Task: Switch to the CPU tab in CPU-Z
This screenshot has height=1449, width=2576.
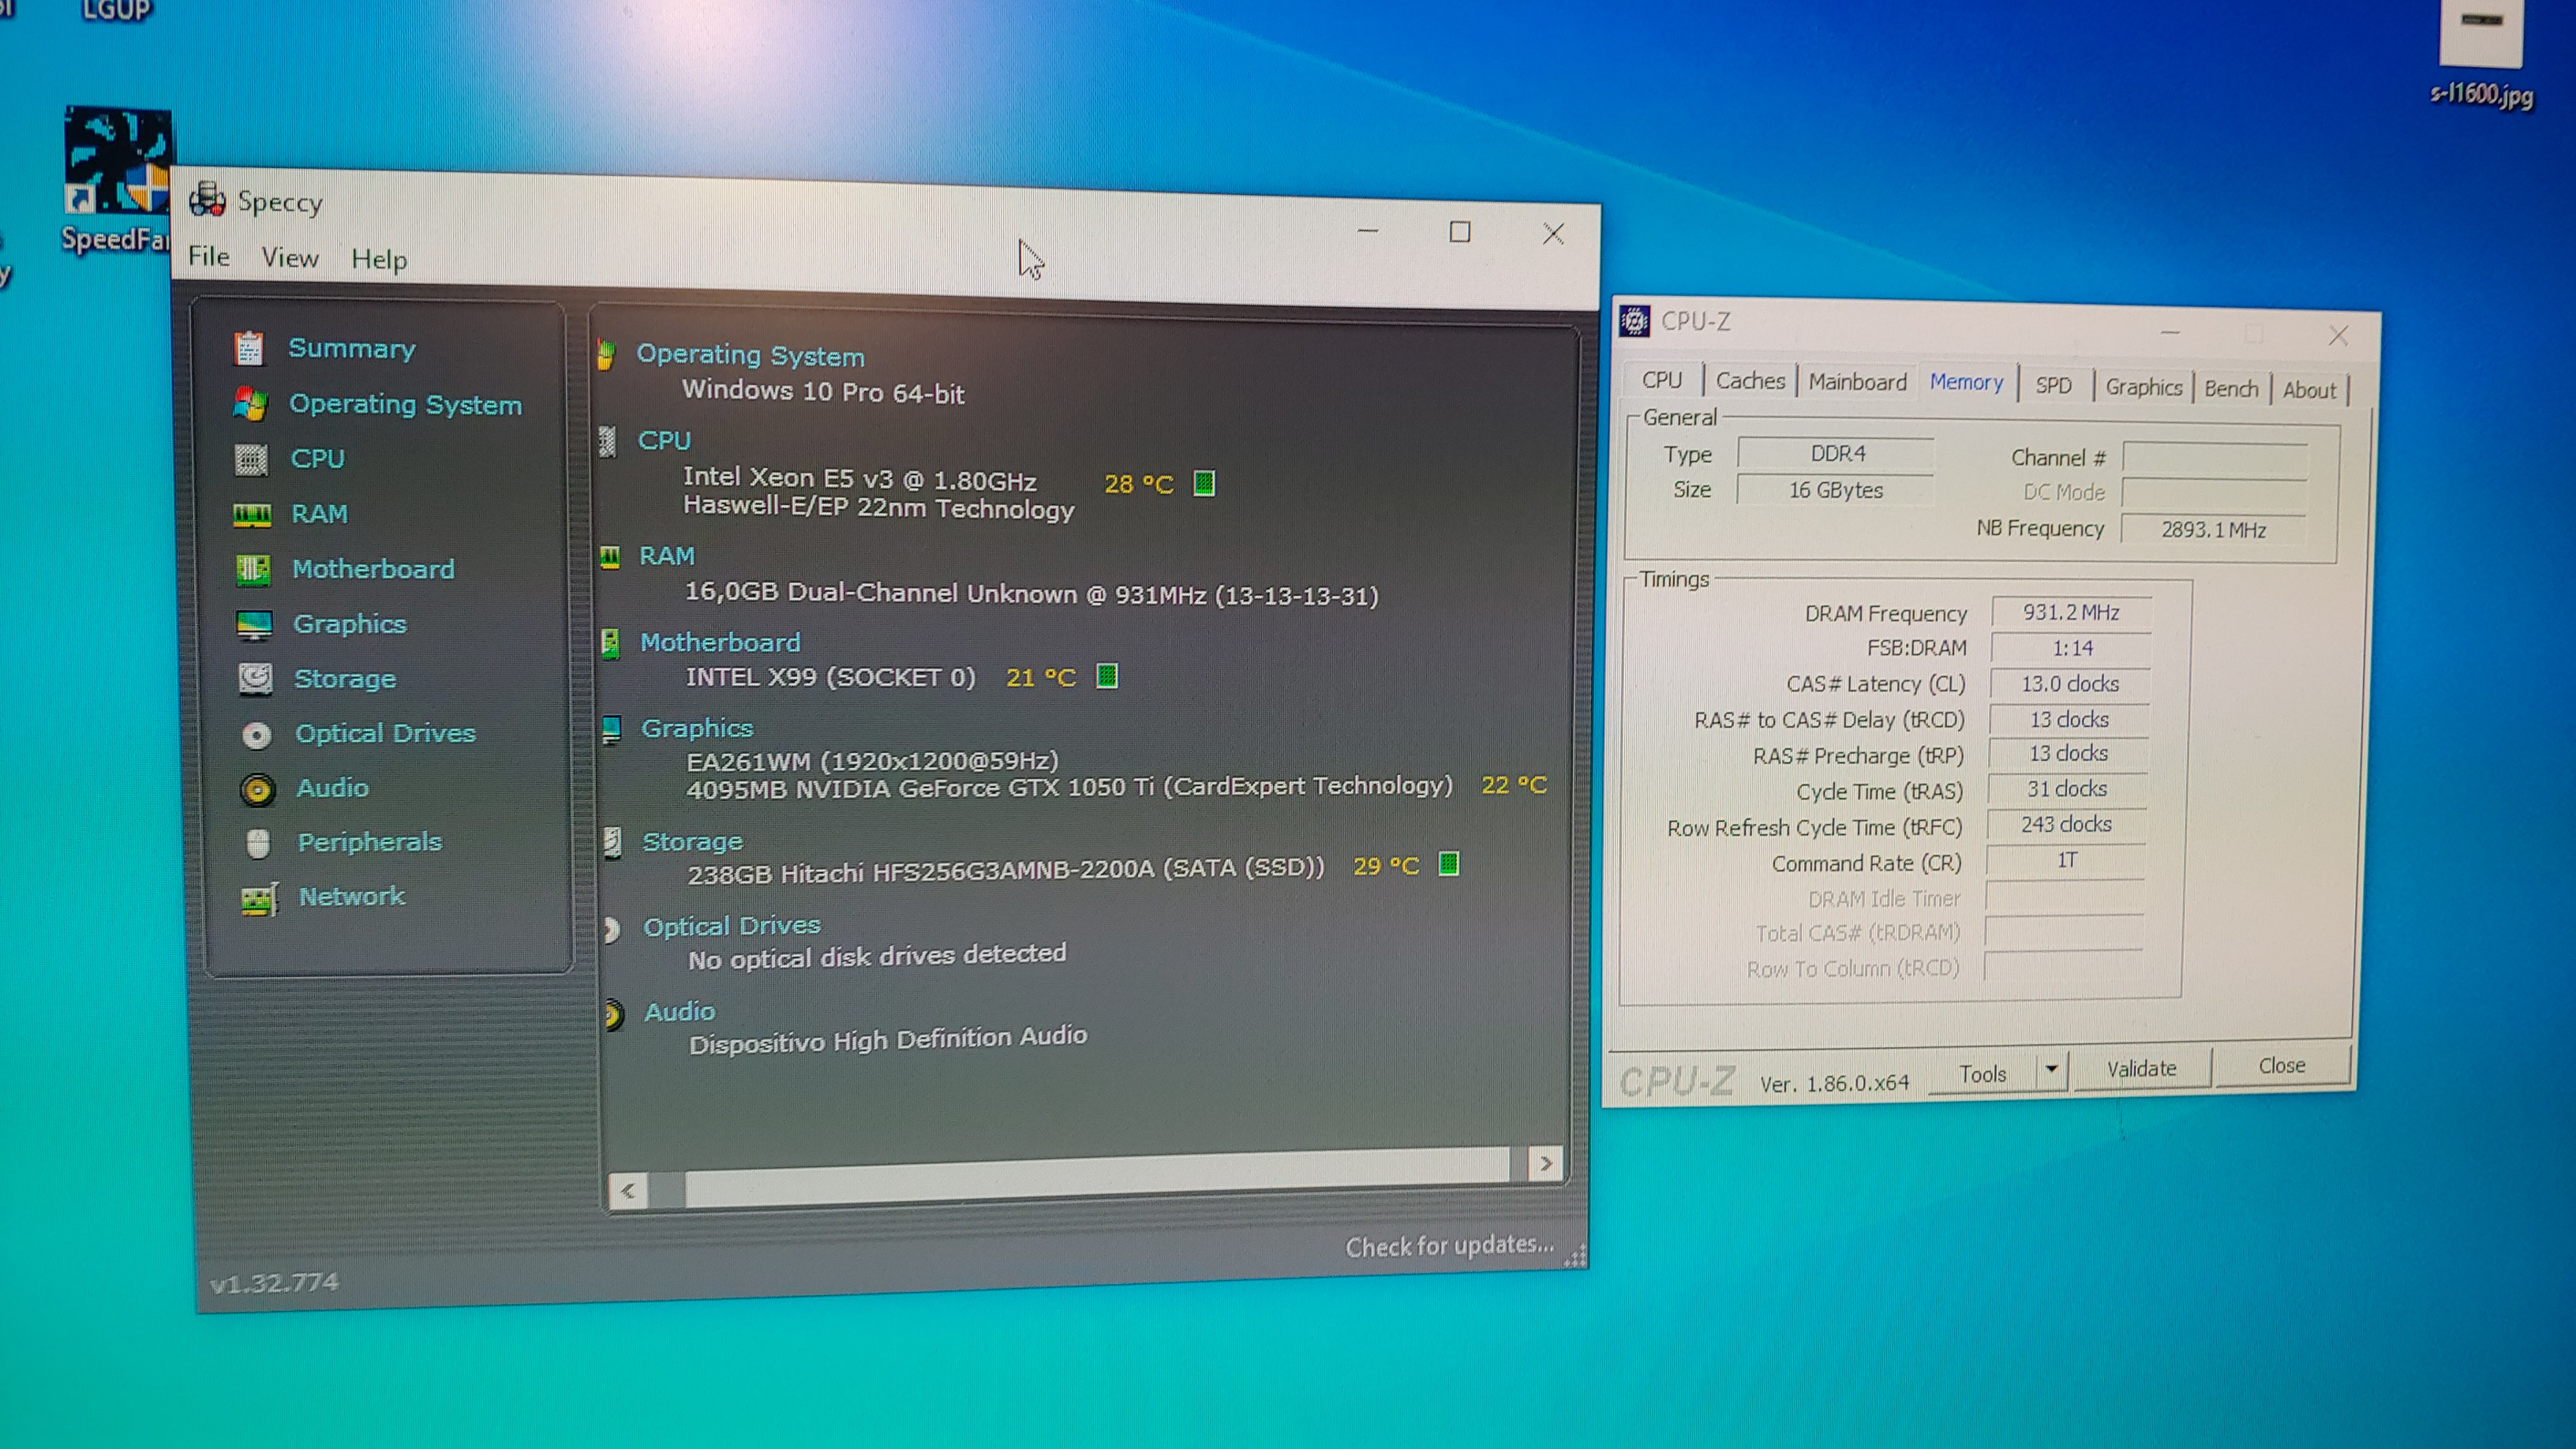Action: [x=1662, y=380]
